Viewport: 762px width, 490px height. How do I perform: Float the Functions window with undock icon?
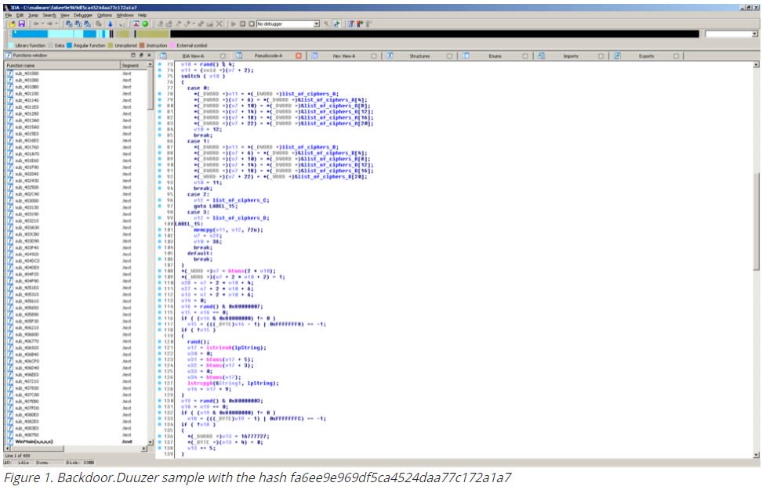[141, 56]
